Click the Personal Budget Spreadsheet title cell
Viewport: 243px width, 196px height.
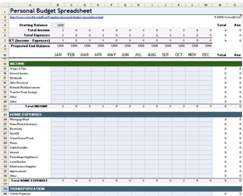point(50,10)
